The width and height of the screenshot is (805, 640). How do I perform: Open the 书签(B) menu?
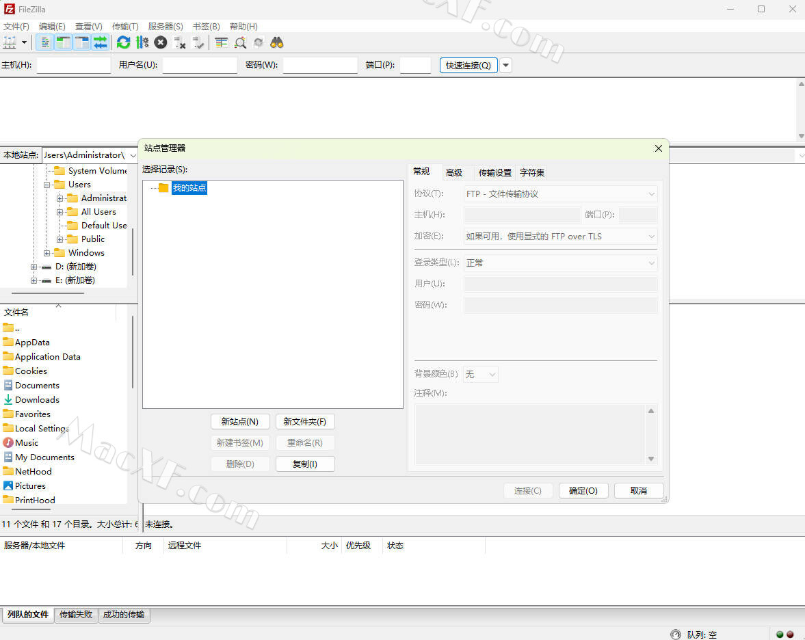[x=207, y=26]
